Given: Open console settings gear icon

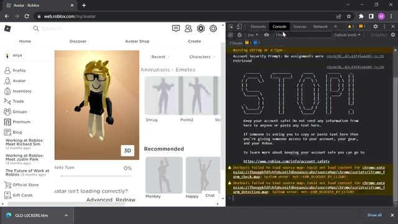Looking at the screenshot, I should click(x=393, y=35).
